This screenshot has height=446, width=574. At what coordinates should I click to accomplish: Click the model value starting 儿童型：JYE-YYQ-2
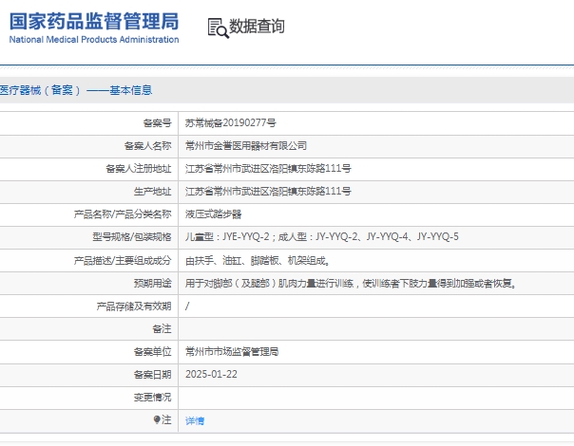click(322, 237)
